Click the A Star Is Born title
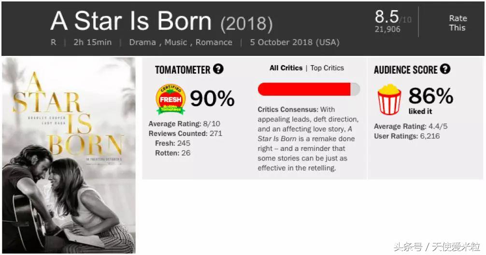The height and width of the screenshot is (255, 486). (131, 21)
